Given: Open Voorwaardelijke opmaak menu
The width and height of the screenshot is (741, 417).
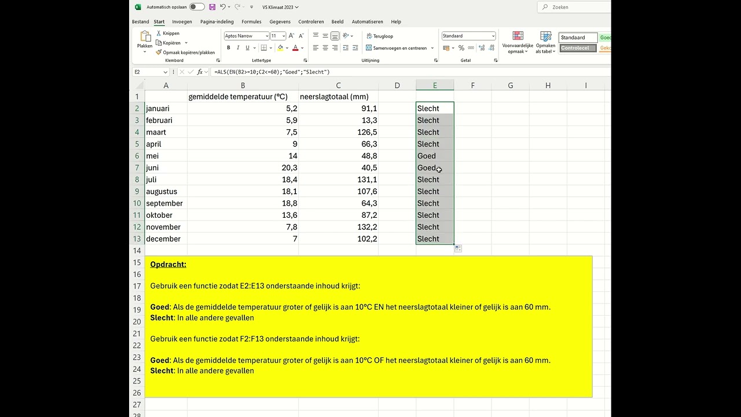Looking at the screenshot, I should (x=518, y=43).
